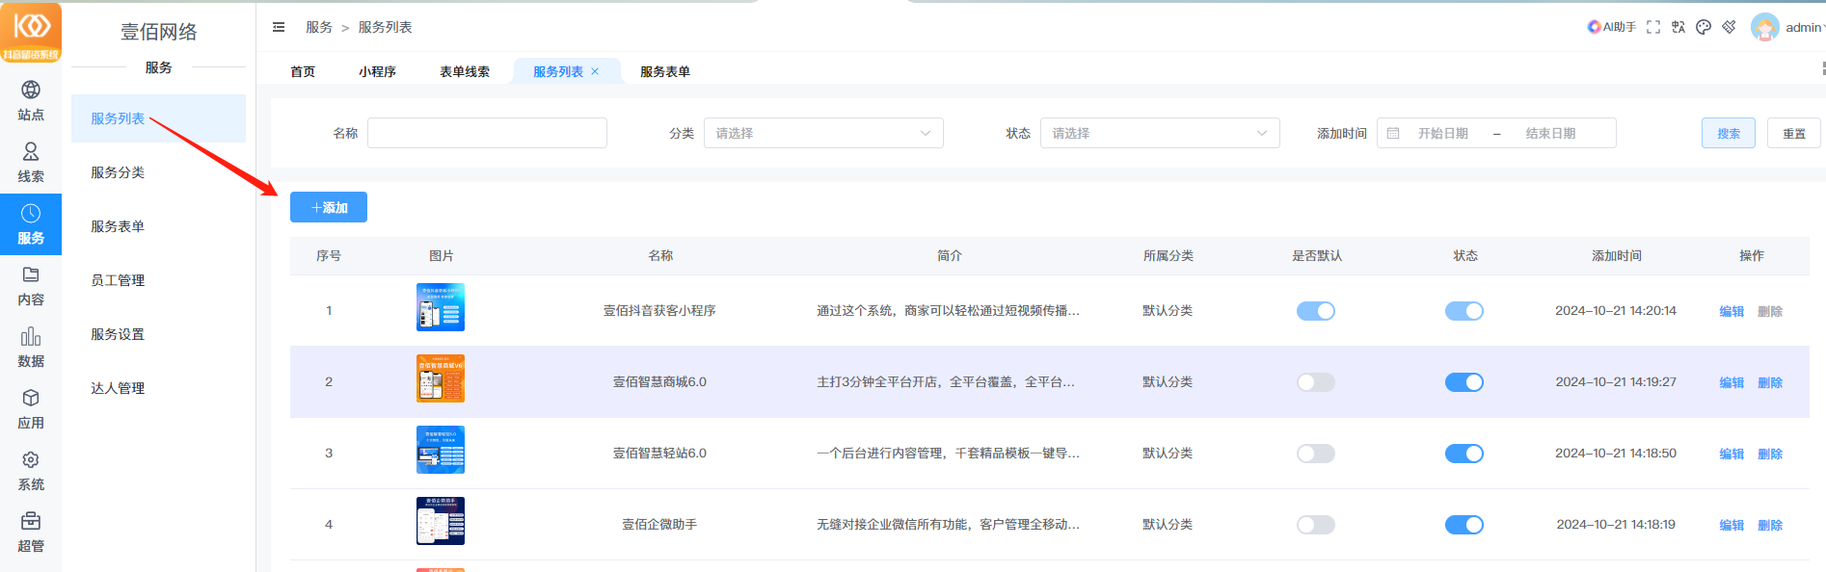The height and width of the screenshot is (572, 1826).
Task: Open thumbnail of 壹佰智慧商城6.0
Action: [441, 378]
